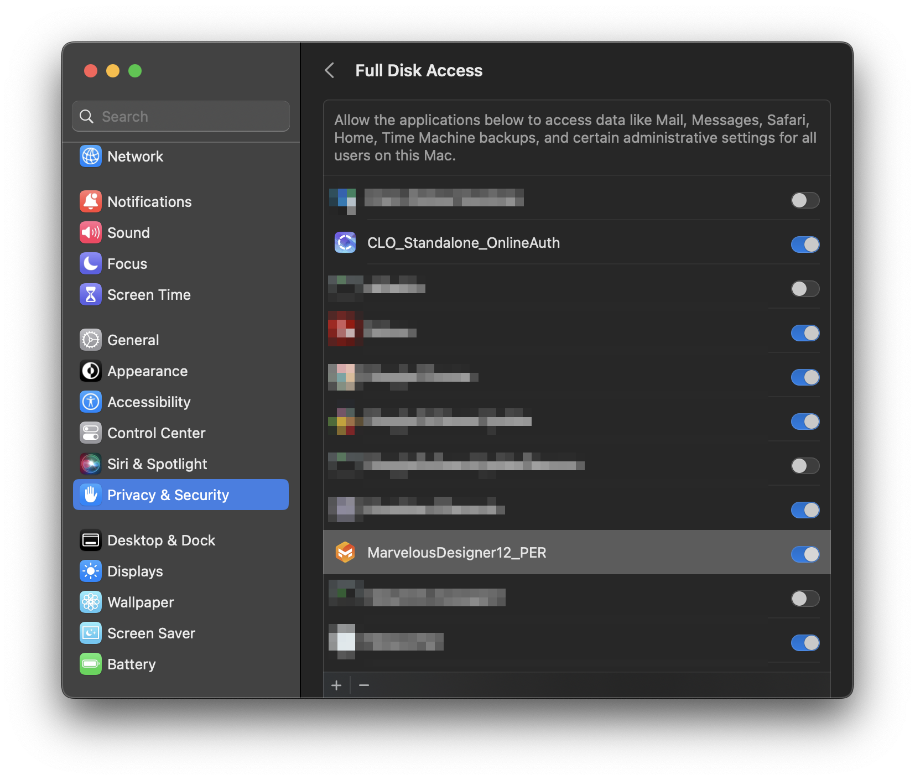This screenshot has width=915, height=780.
Task: Select the Wallpaper sidebar entry
Action: coord(141,602)
